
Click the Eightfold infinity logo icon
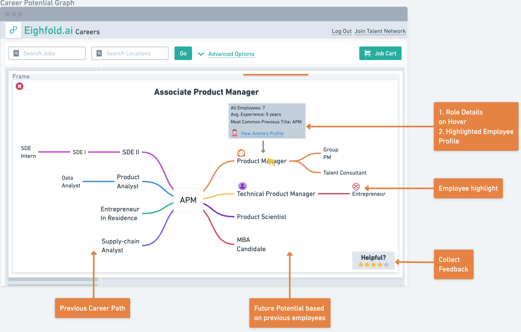[x=13, y=30]
